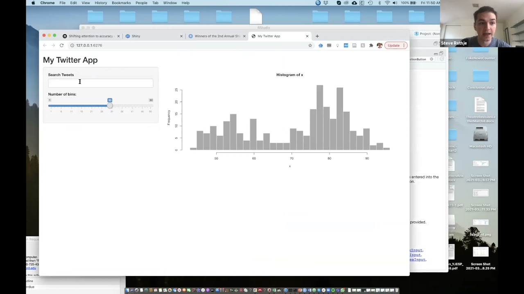Switch to the Winners of the 2nd Annual tab
This screenshot has width=524, height=294.
point(217,36)
